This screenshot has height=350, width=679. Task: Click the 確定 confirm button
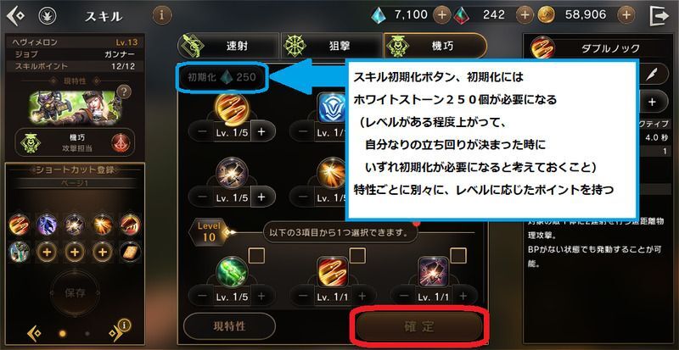419,326
